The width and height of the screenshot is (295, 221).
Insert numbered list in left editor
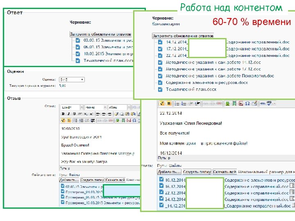pos(81,120)
